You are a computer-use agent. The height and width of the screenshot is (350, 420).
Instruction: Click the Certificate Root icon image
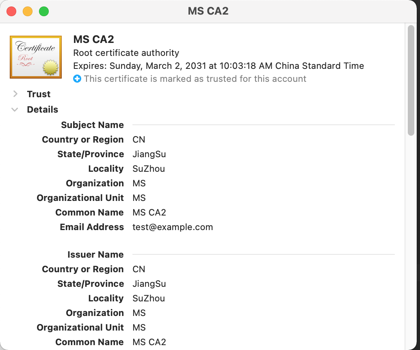(x=36, y=57)
